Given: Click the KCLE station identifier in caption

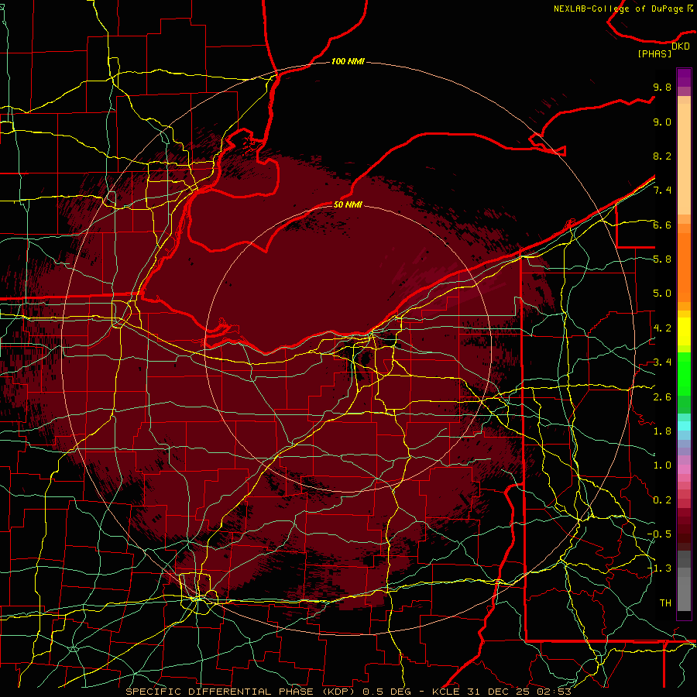Looking at the screenshot, I should 446,692.
